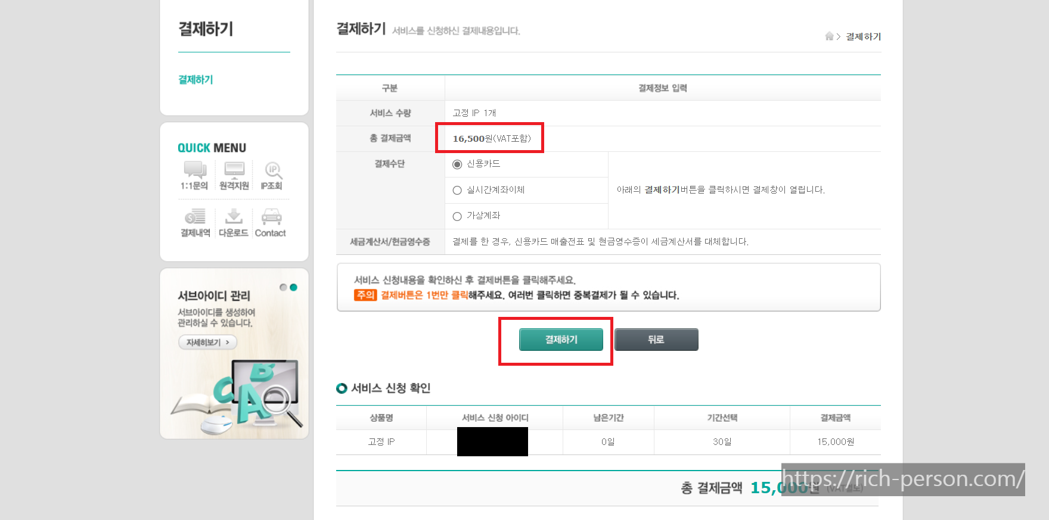Go to the home icon in breadcrumb
The height and width of the screenshot is (520, 1049).
click(x=829, y=36)
